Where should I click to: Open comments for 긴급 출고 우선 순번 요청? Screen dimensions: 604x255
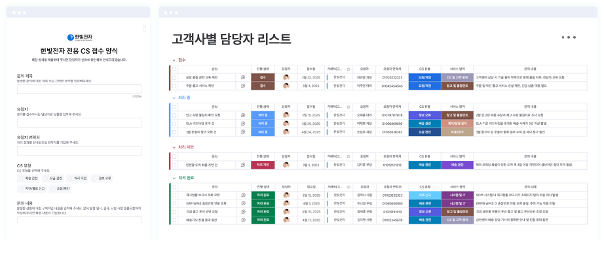(243, 212)
